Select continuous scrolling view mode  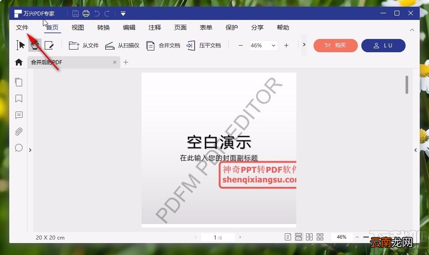pos(299,237)
